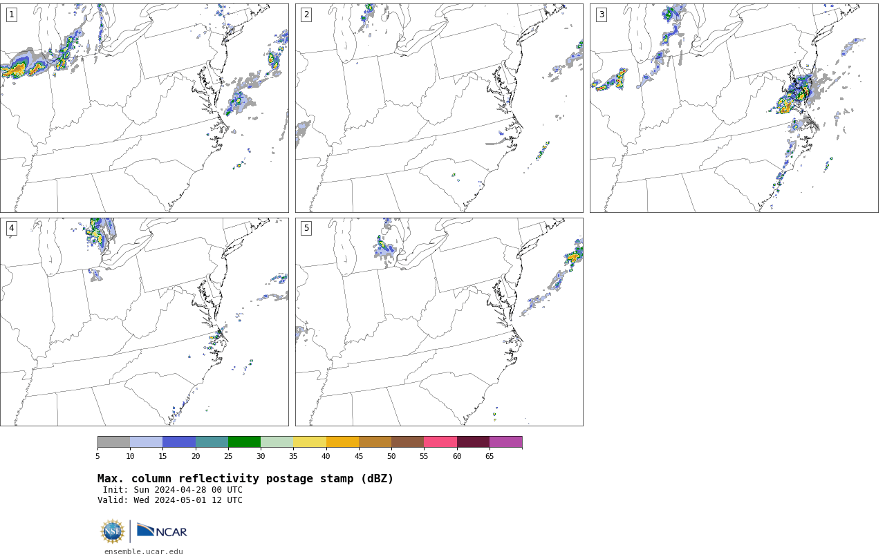This screenshot has height=559, width=885.
Task: Click the ensemble.ucar.edu text
Action: coord(144,551)
